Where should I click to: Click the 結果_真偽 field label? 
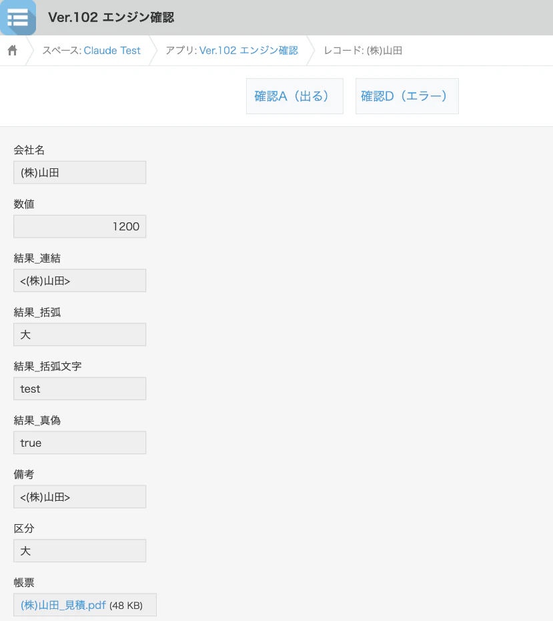click(37, 421)
